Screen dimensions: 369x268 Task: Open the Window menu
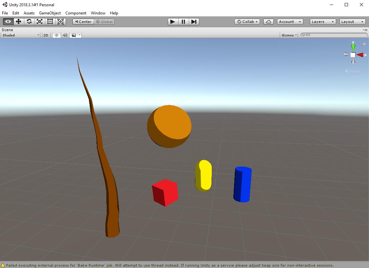tap(98, 13)
